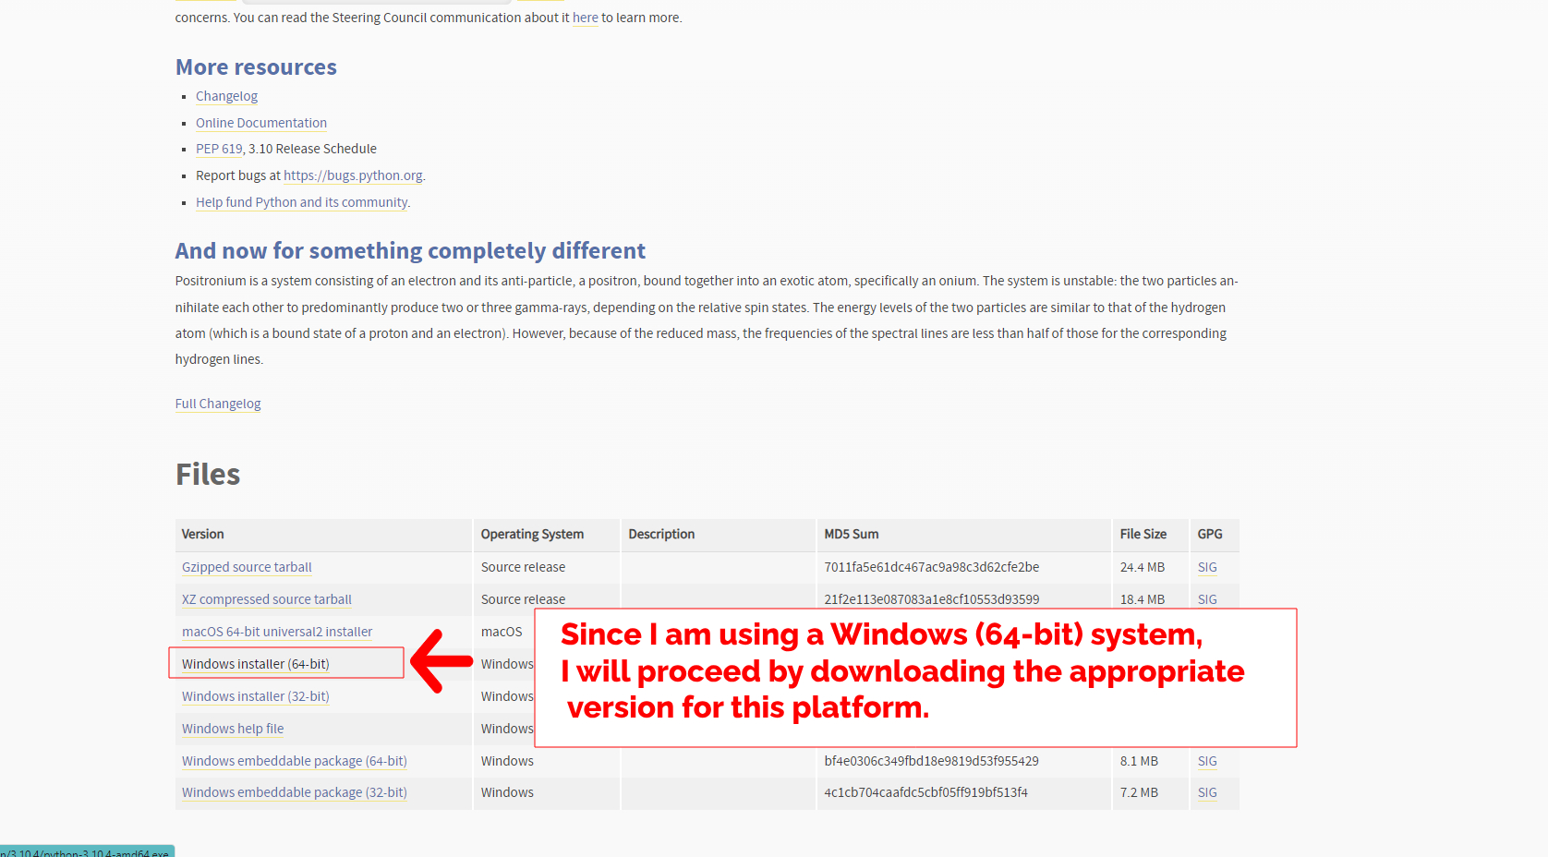Screen dimensions: 1548x857
Task: Open the Full Changelog link
Action: tap(218, 404)
